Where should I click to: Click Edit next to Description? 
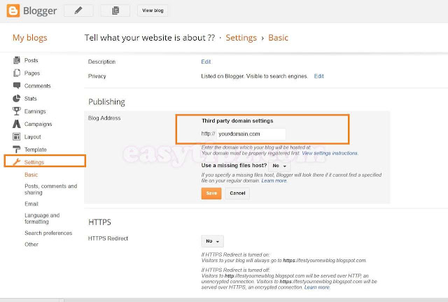[206, 62]
